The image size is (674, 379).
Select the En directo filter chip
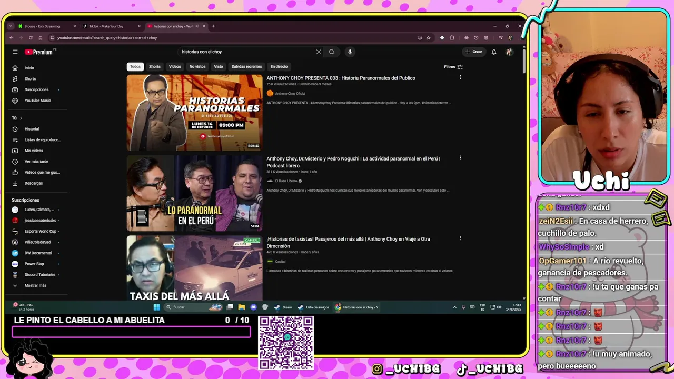click(279, 67)
